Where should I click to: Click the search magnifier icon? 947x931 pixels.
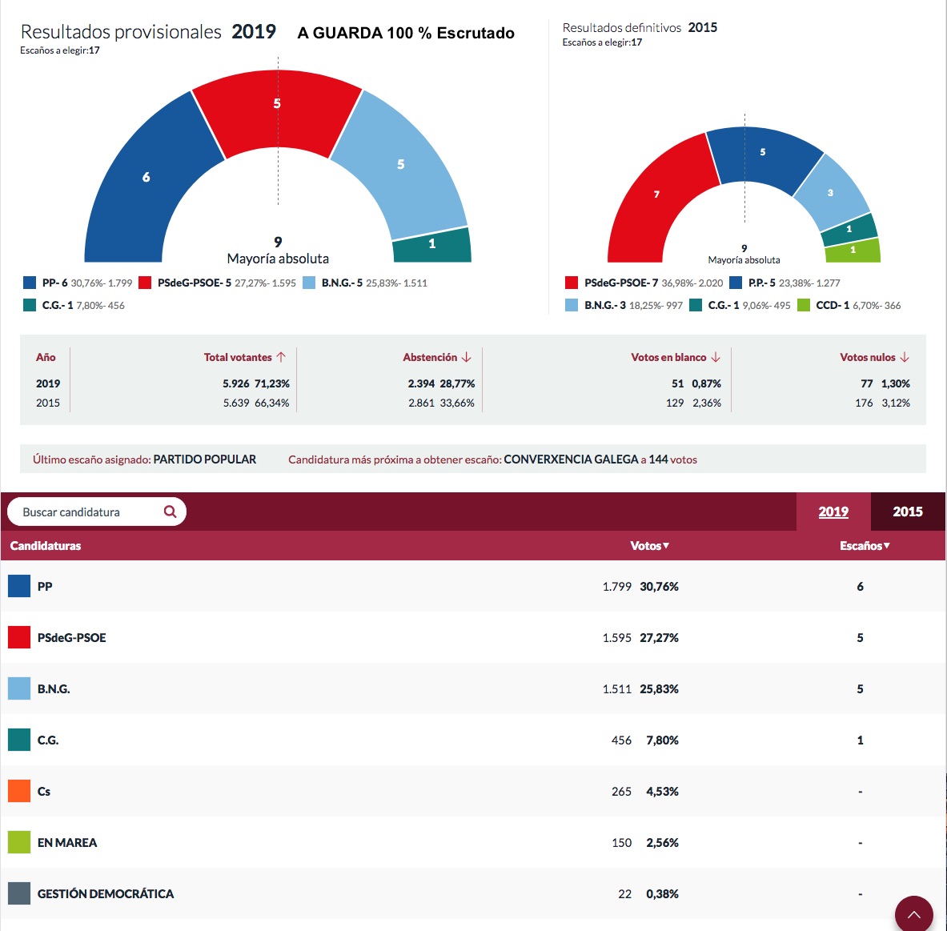click(x=170, y=512)
